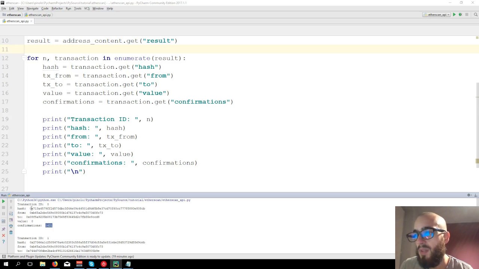Viewport: 479px width, 269px height.
Task: Open Task View on the taskbar
Action: (x=30, y=264)
